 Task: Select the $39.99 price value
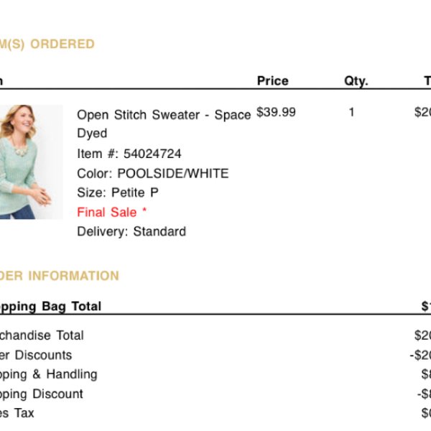click(276, 112)
